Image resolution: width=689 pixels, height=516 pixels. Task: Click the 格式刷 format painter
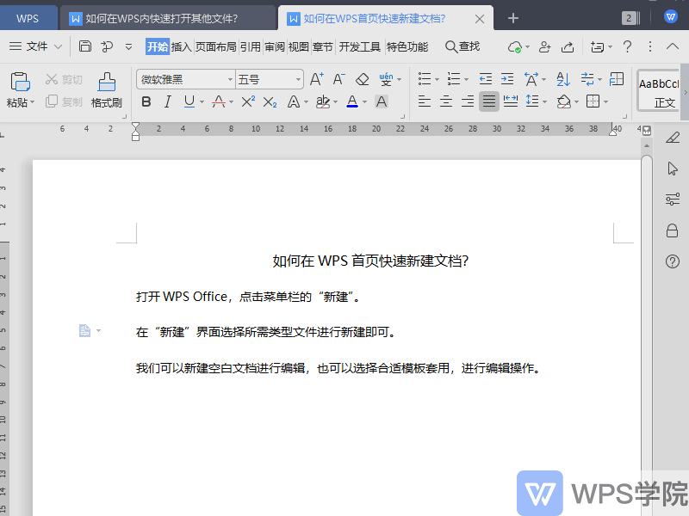[106, 90]
